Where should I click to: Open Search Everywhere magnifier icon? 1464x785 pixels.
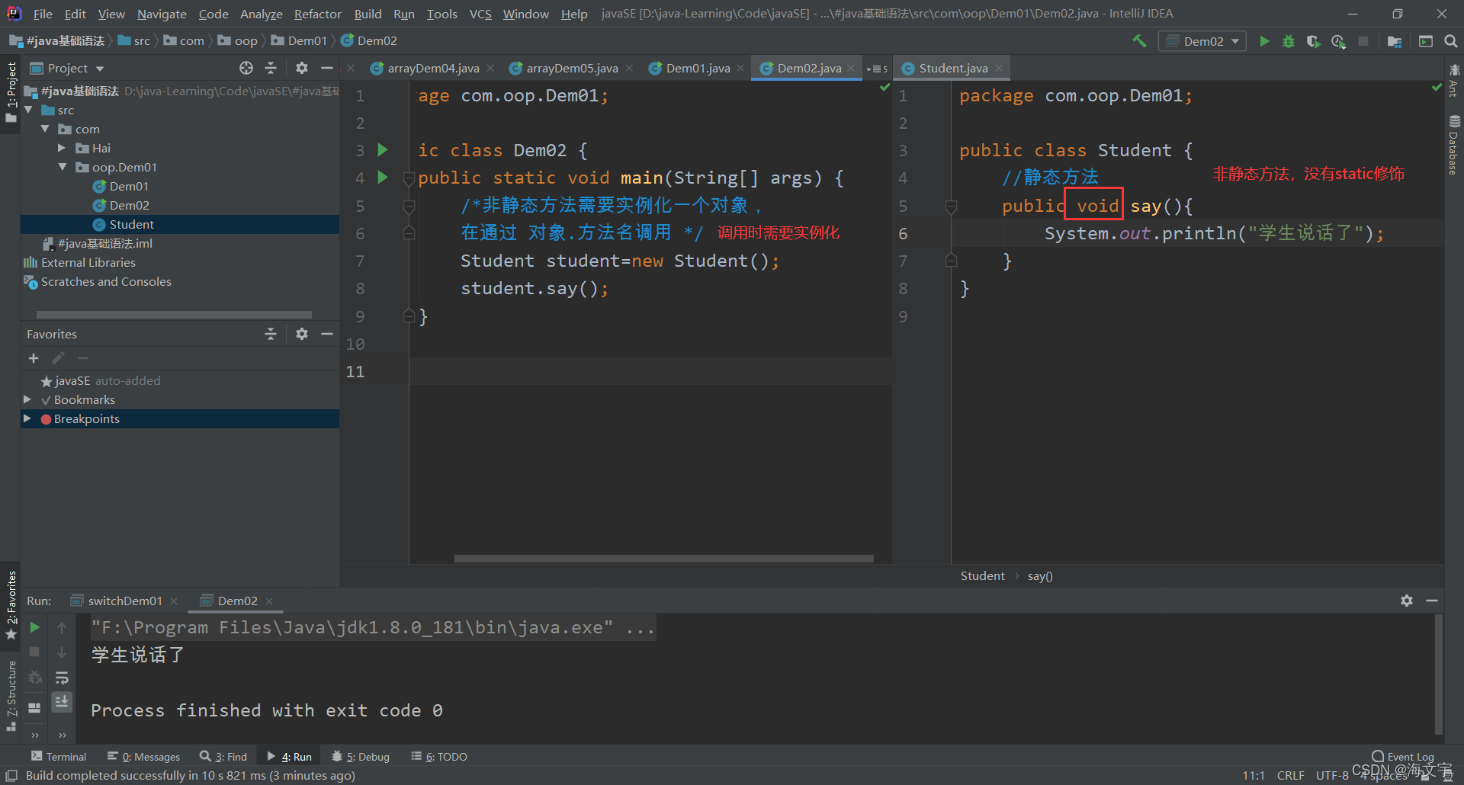tap(1451, 41)
